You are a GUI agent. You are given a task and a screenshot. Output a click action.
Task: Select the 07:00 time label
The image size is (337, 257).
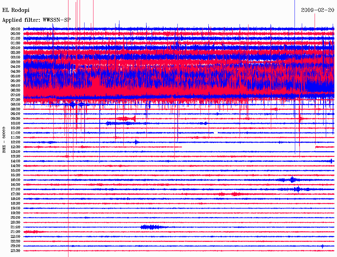[15, 95]
